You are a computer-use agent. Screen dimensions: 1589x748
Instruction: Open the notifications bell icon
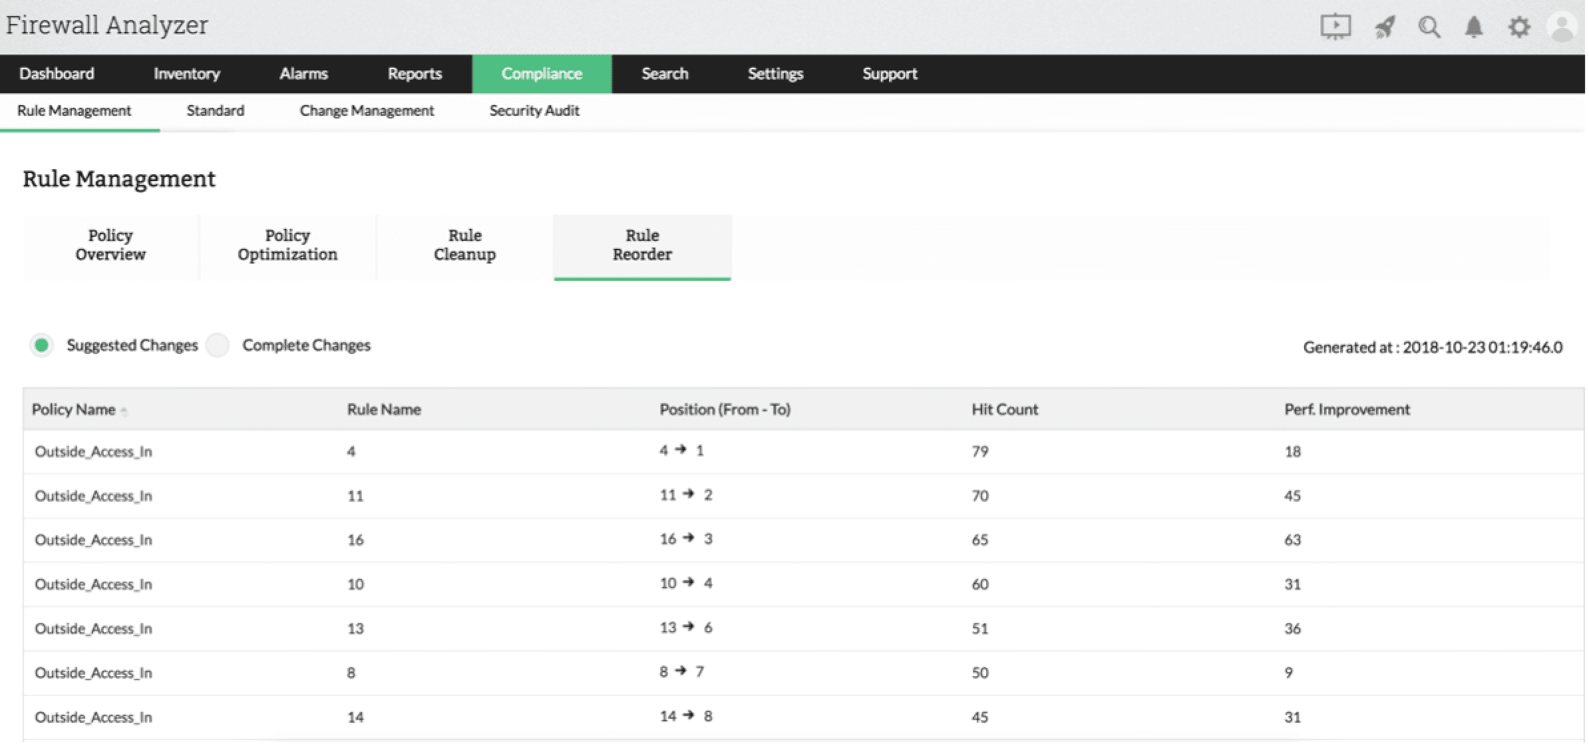[1474, 27]
